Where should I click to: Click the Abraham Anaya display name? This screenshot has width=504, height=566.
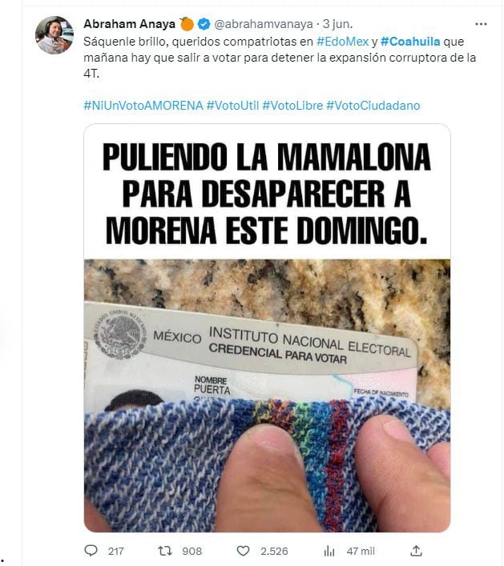129,24
